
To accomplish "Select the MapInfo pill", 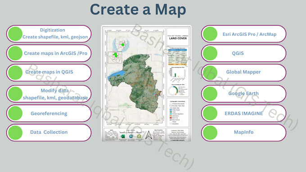I will coord(244,132).
